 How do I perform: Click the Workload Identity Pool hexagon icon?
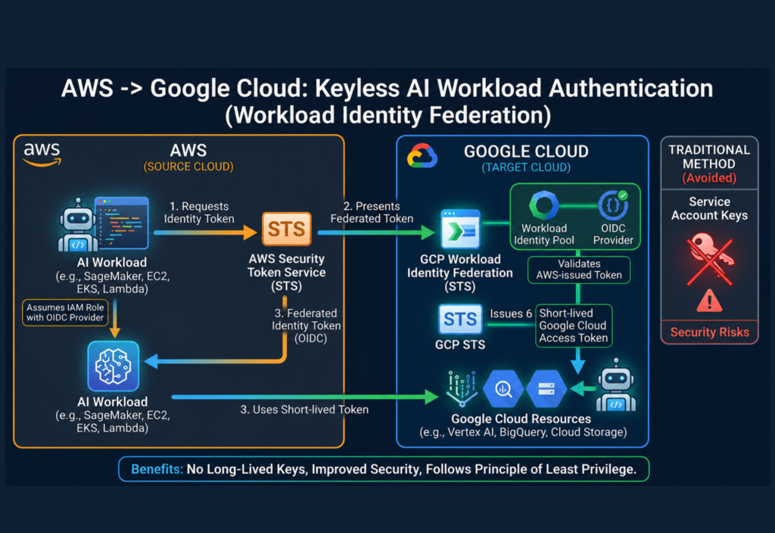coord(543,205)
